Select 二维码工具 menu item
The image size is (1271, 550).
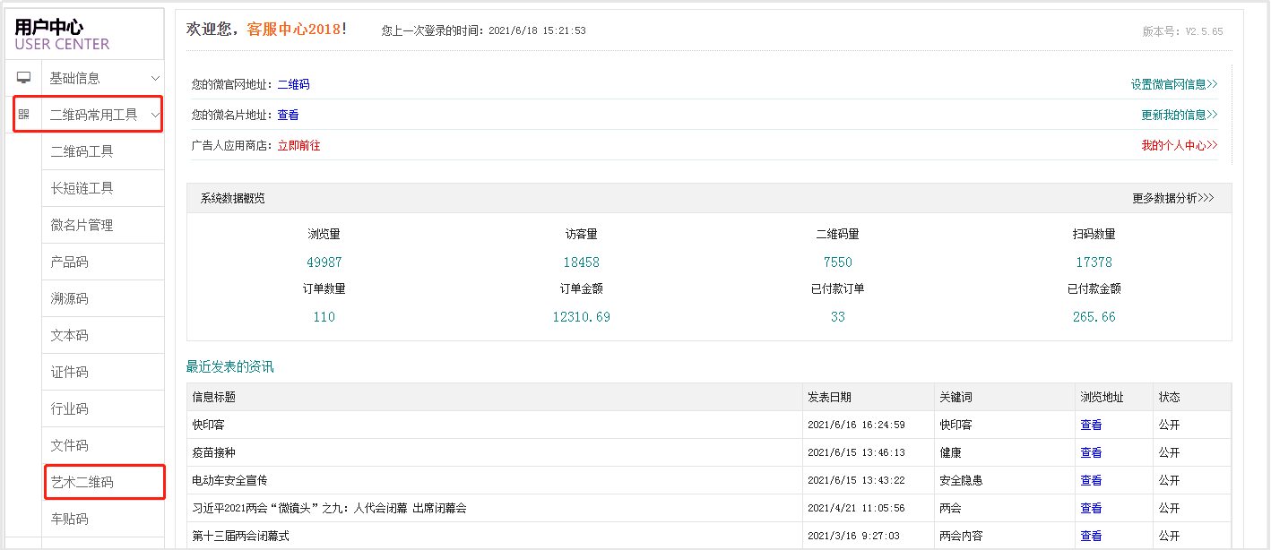(x=82, y=151)
